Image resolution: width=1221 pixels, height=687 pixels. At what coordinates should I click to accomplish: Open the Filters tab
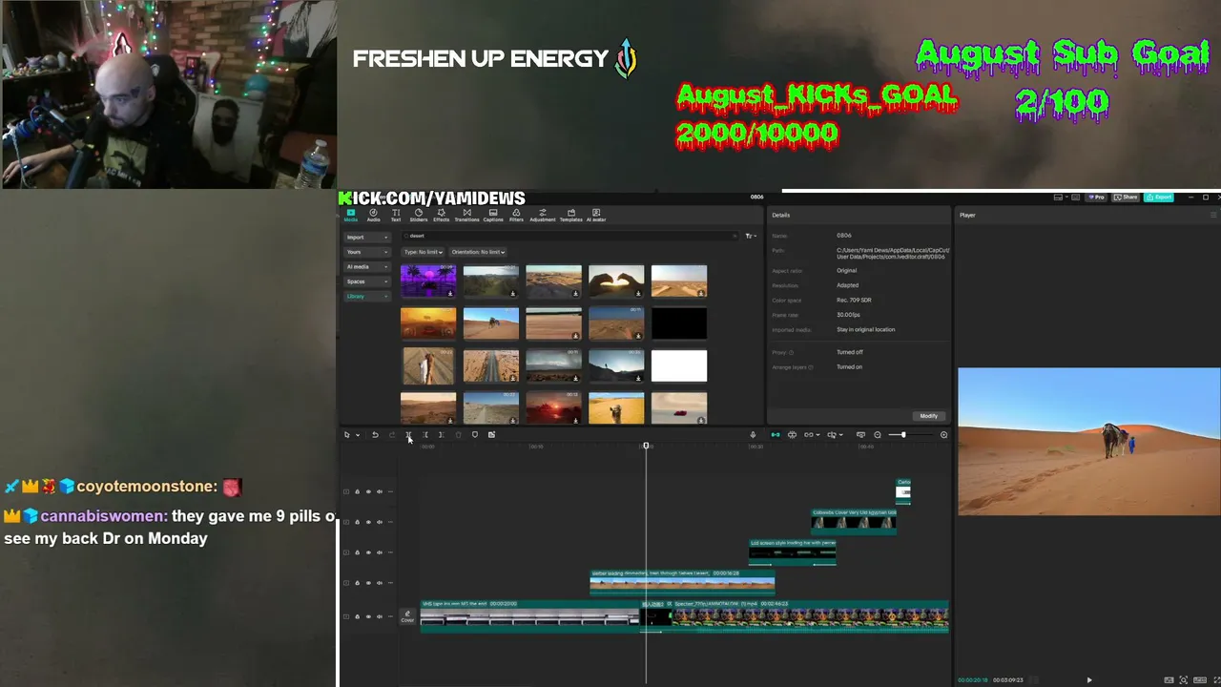[516, 216]
